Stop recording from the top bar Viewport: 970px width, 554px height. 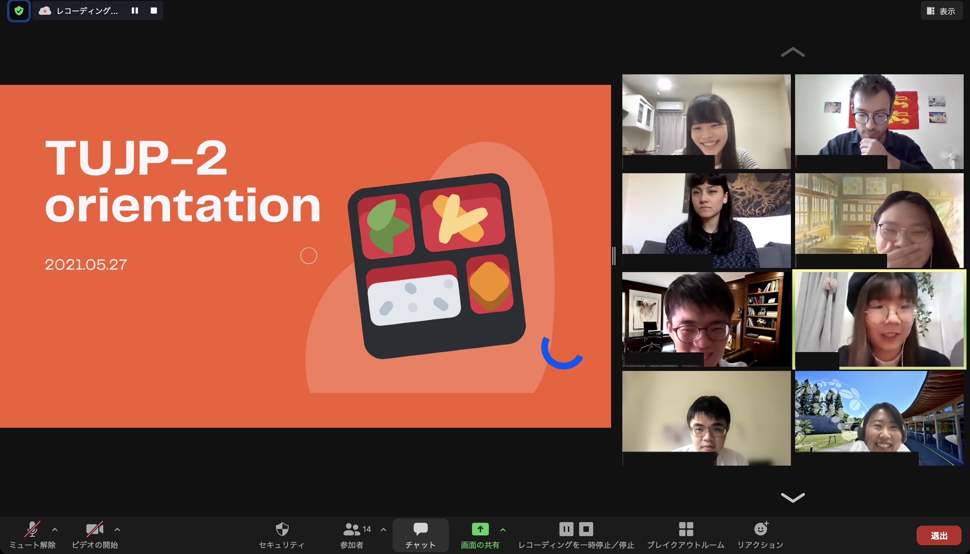click(x=154, y=11)
